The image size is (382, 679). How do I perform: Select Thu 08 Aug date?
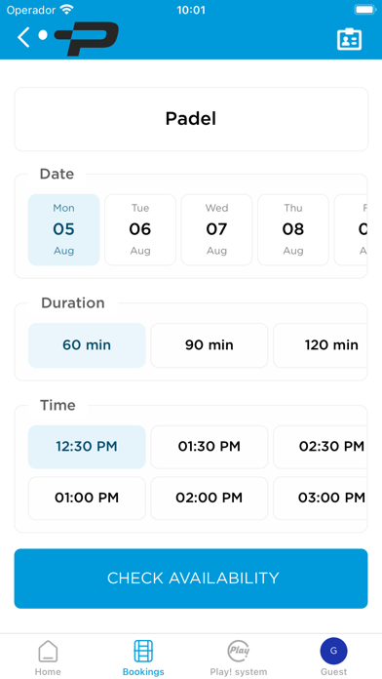[293, 229]
